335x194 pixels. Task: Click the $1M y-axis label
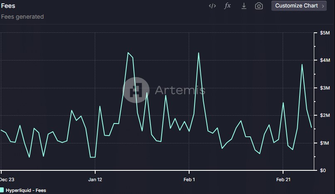pyautogui.click(x=325, y=143)
